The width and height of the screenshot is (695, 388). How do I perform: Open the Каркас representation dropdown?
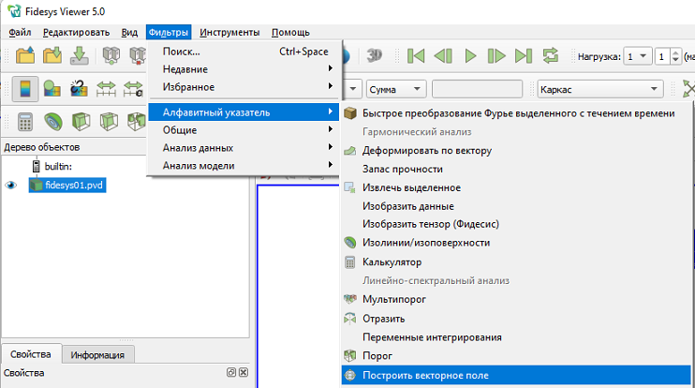[x=600, y=89]
